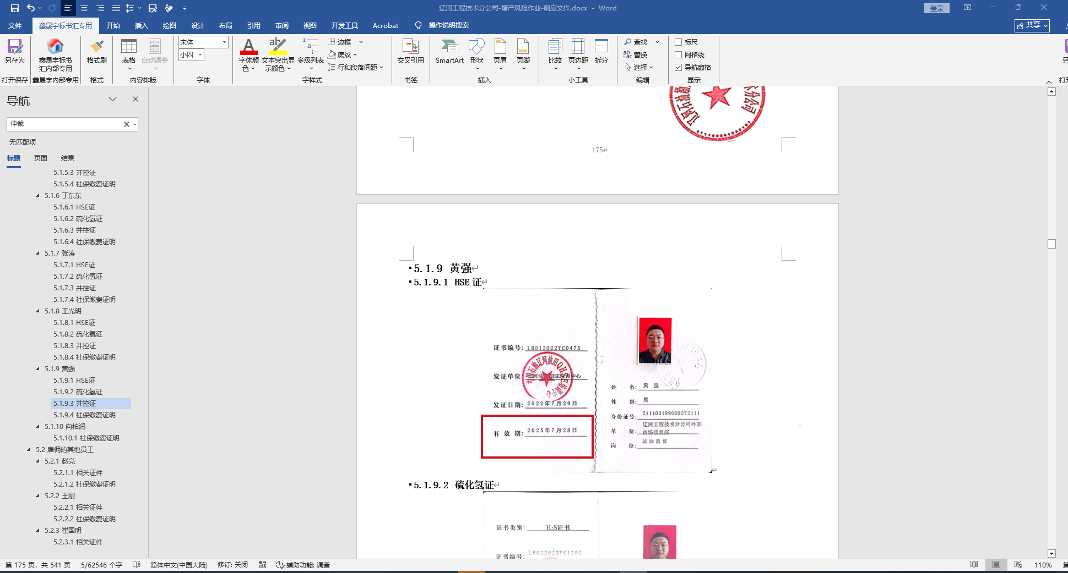
Task: Click the 另存为 save-as icon
Action: (x=15, y=52)
